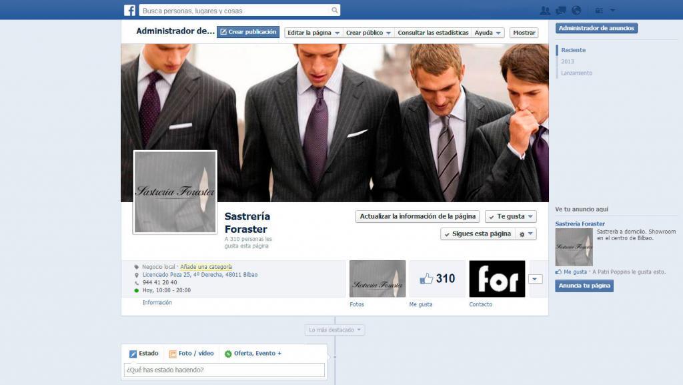Open friend requests icon in top bar
Image resolution: width=683 pixels, height=385 pixels.
pos(545,10)
